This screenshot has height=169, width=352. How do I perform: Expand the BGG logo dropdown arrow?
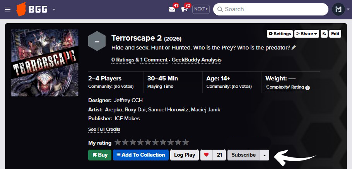coord(54,9)
